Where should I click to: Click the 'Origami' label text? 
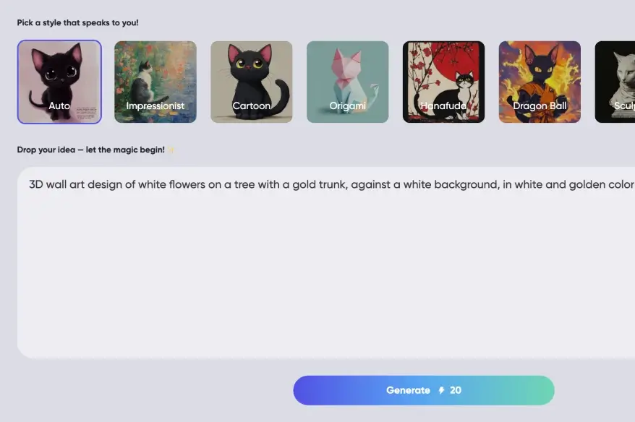pos(347,106)
